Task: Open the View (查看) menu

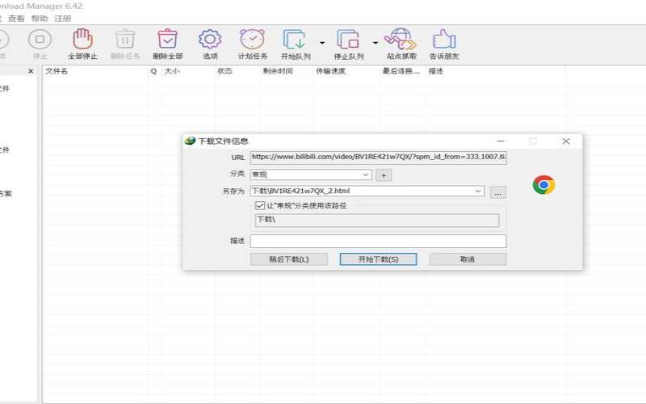Action: pyautogui.click(x=16, y=18)
